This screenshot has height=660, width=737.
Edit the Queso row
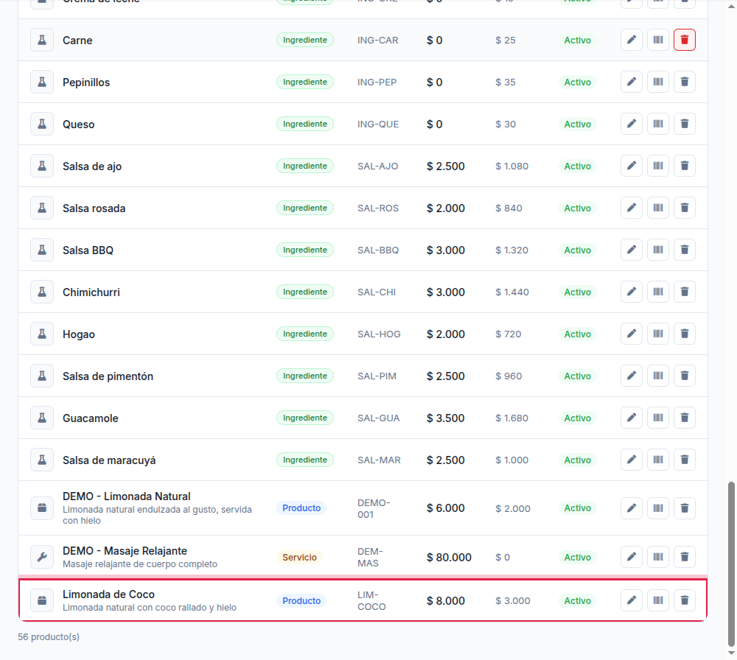click(632, 124)
